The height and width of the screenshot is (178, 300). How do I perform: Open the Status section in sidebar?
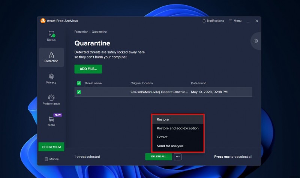[x=51, y=36]
